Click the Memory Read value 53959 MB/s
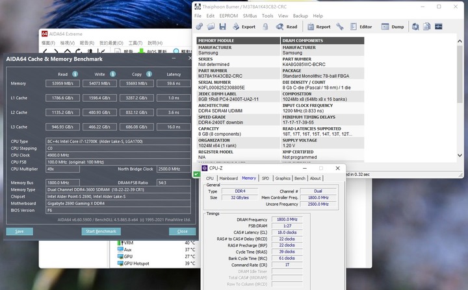Image resolution: width=468 pixels, height=290 pixels. click(x=62, y=84)
